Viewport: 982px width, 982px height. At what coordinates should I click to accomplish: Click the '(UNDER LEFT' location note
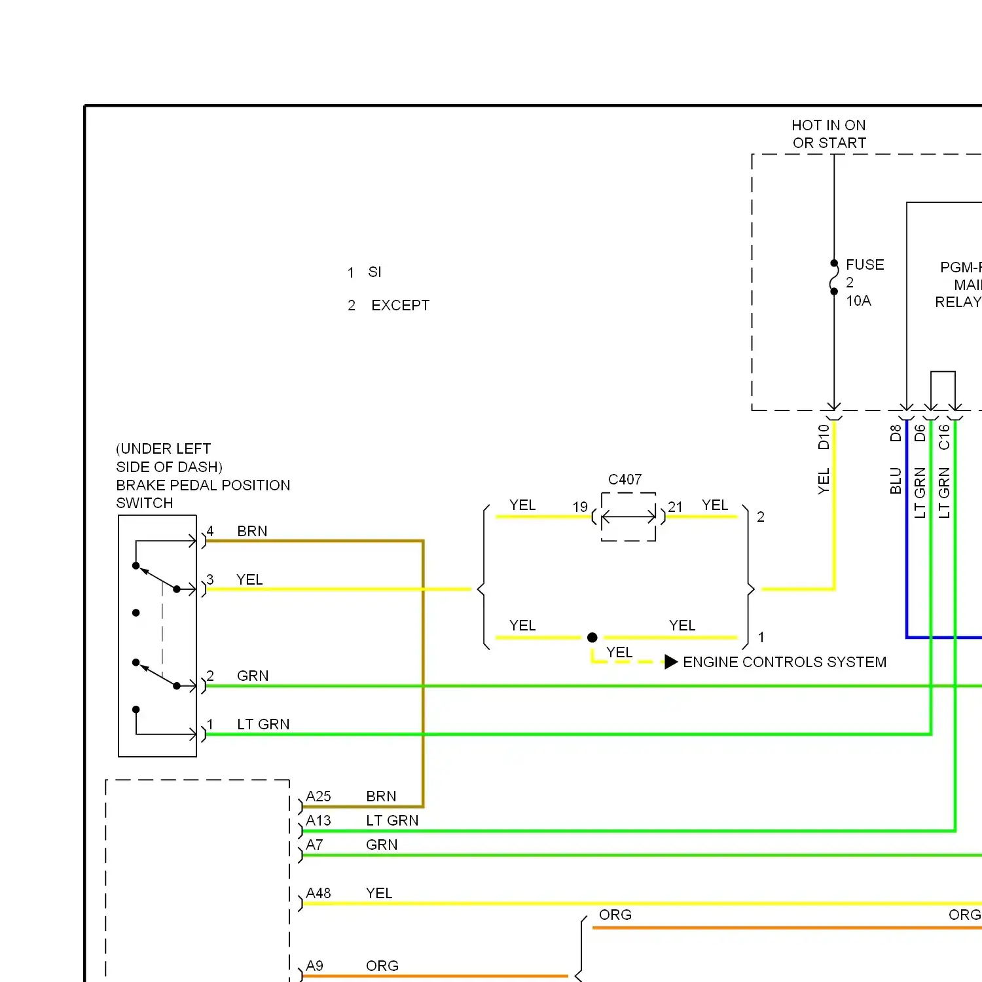point(164,448)
